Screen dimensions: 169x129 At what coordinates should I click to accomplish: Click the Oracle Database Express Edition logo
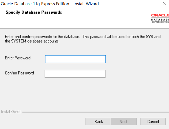[160, 18]
